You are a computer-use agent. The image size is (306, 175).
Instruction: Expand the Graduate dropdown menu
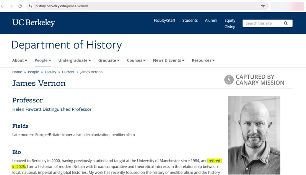(x=109, y=60)
